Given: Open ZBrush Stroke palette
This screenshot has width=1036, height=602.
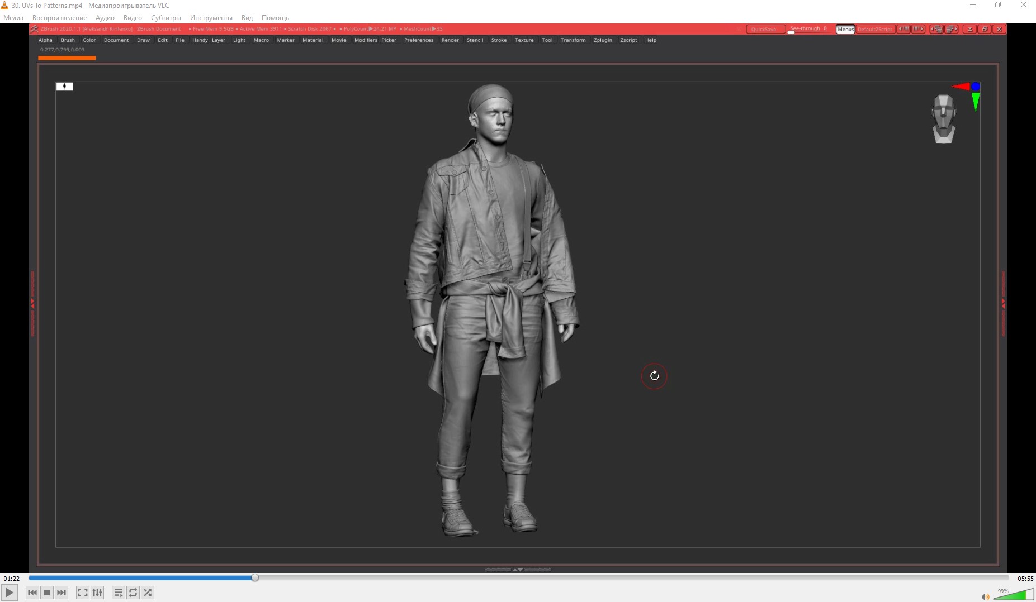Looking at the screenshot, I should point(499,40).
